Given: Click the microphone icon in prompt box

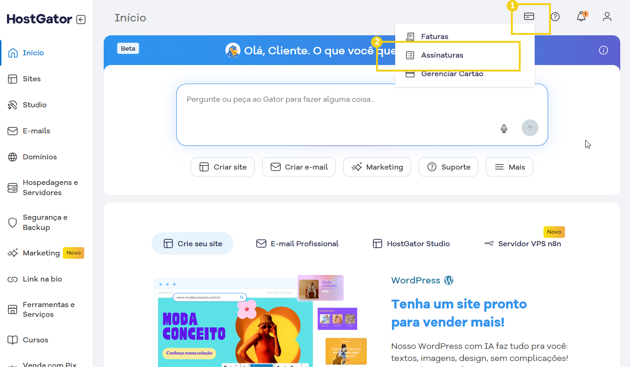Looking at the screenshot, I should point(504,129).
